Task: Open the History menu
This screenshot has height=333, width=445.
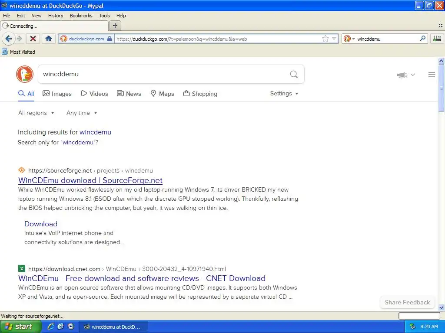Action: click(56, 16)
